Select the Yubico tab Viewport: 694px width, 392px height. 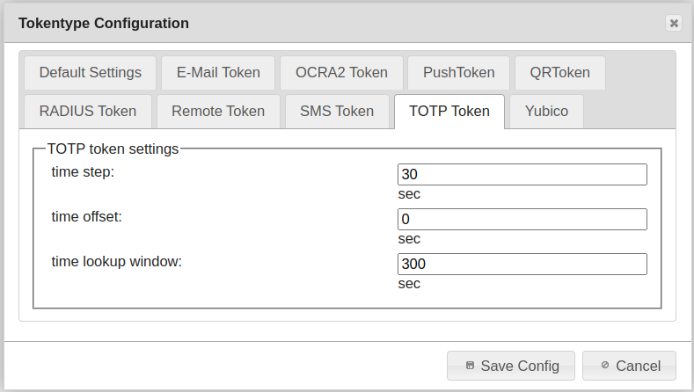click(x=546, y=112)
